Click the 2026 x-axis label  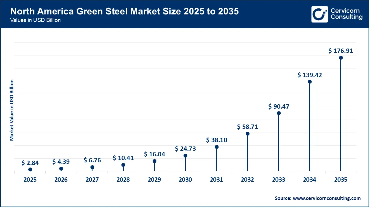(61, 180)
